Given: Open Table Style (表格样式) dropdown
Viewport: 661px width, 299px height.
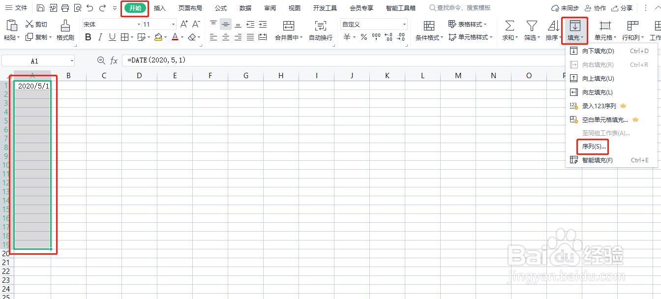Looking at the screenshot, I should (x=468, y=24).
